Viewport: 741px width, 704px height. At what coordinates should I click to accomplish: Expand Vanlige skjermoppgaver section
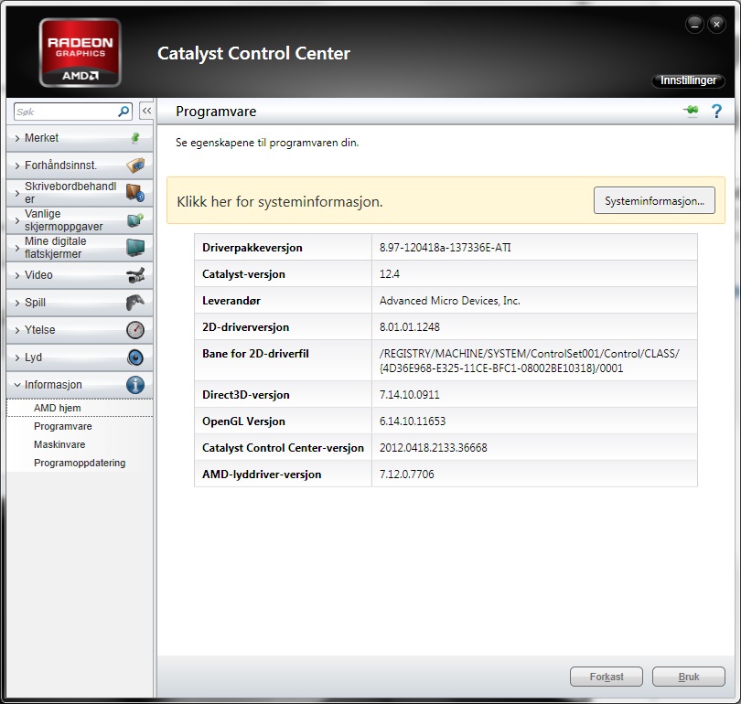[x=80, y=220]
